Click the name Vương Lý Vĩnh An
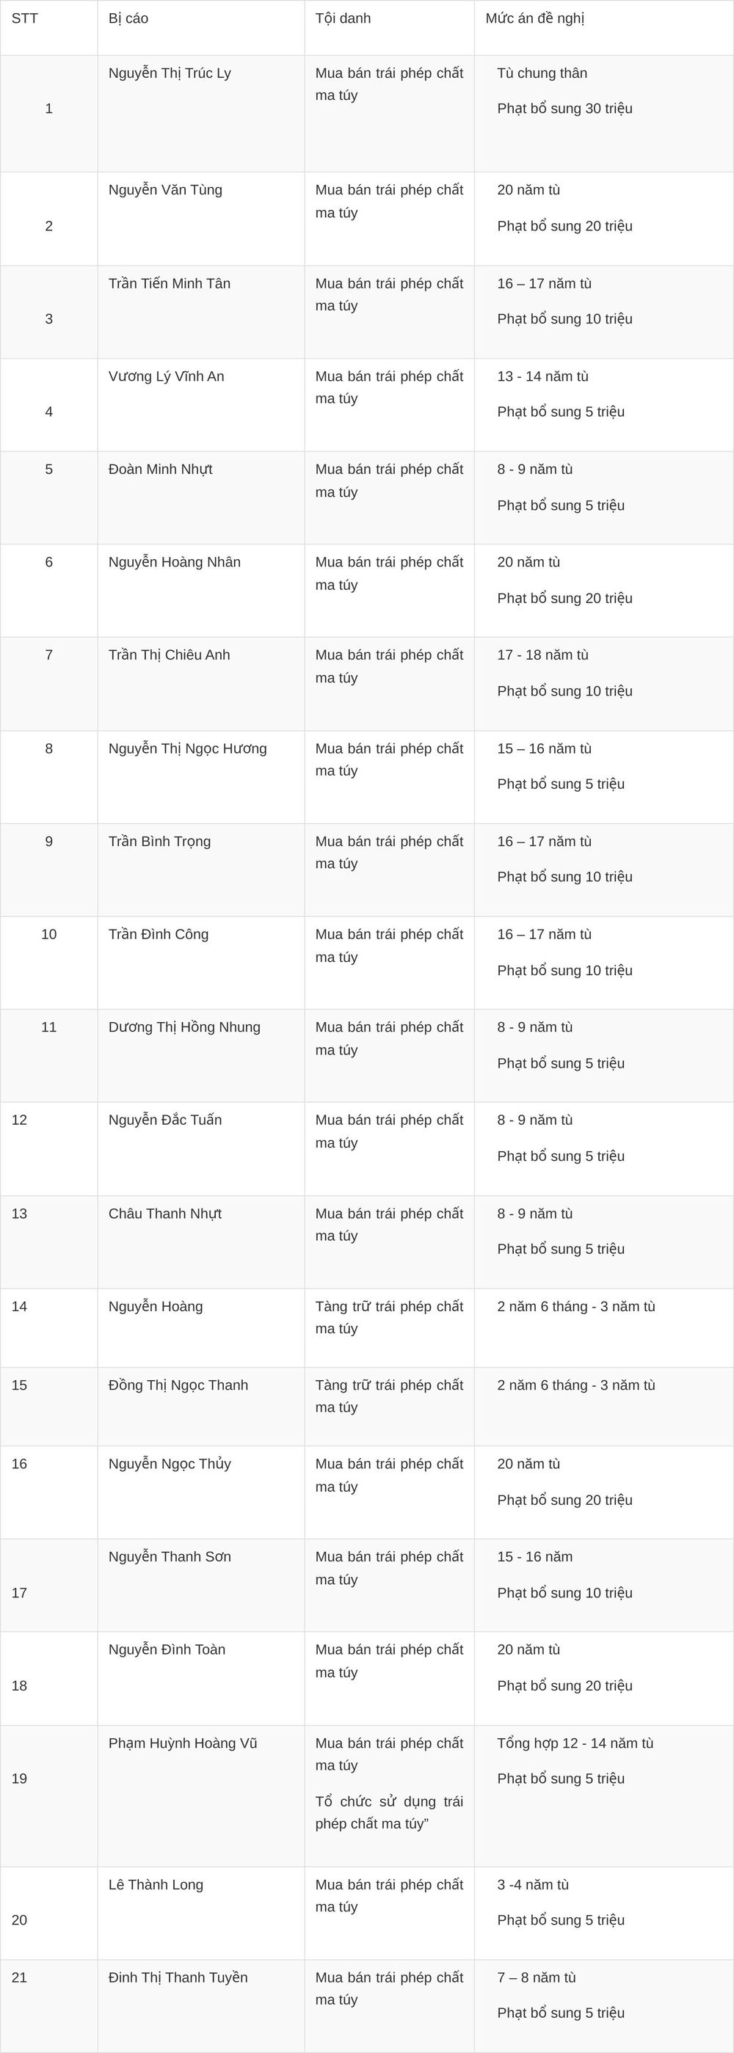 pyautogui.click(x=166, y=376)
